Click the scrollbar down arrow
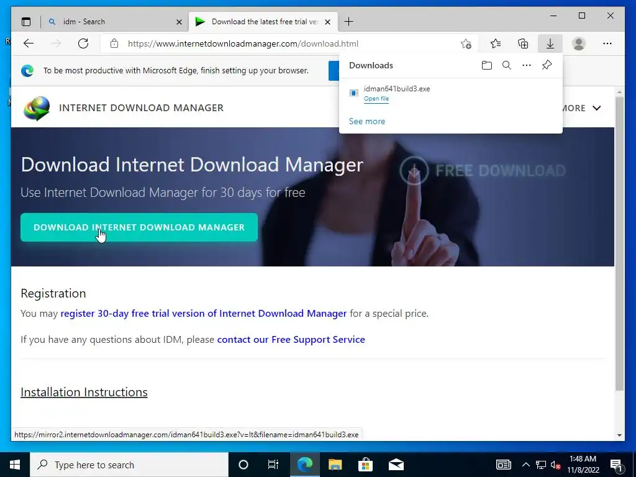 pos(619,435)
